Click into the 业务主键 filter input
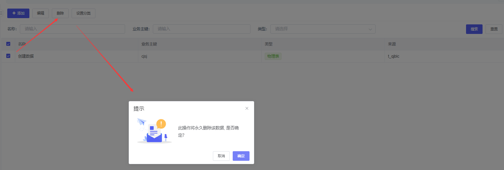504x170 pixels. (201, 29)
